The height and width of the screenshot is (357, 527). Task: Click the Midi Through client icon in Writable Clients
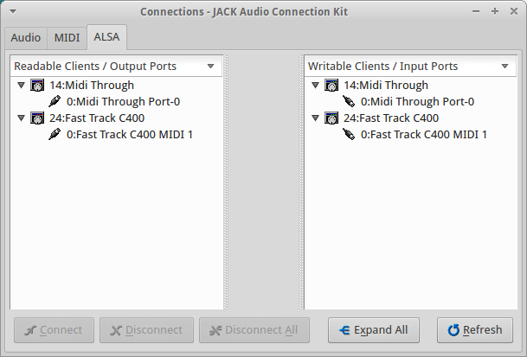(331, 86)
